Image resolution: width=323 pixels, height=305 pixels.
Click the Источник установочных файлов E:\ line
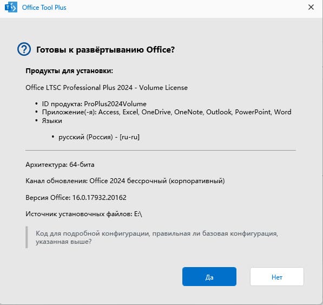84,214
